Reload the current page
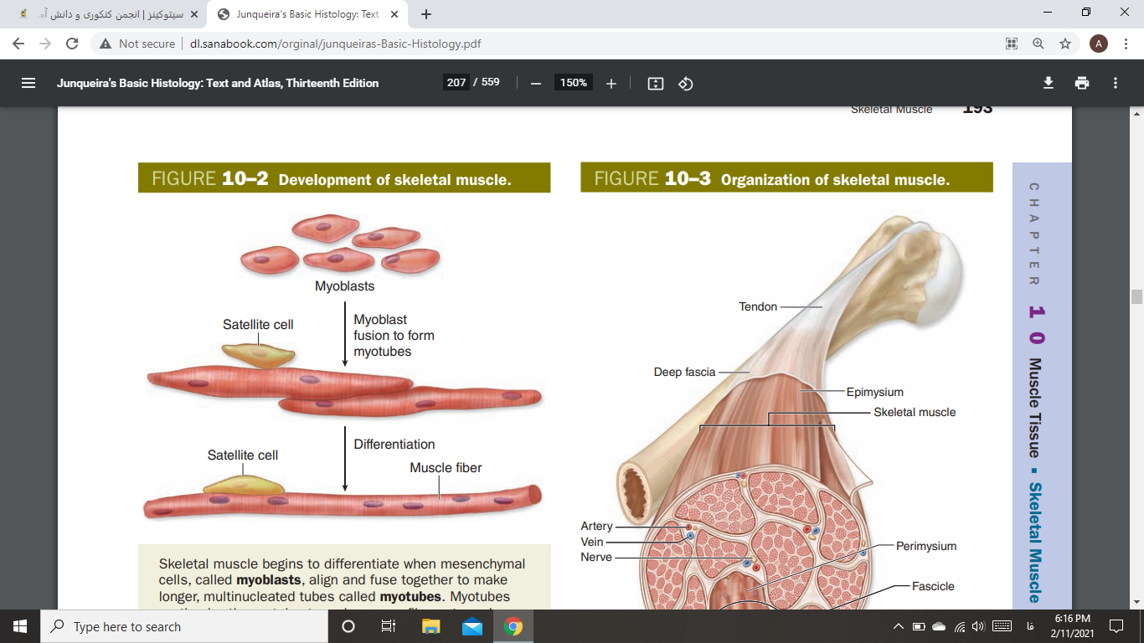The image size is (1144, 643). (x=72, y=44)
